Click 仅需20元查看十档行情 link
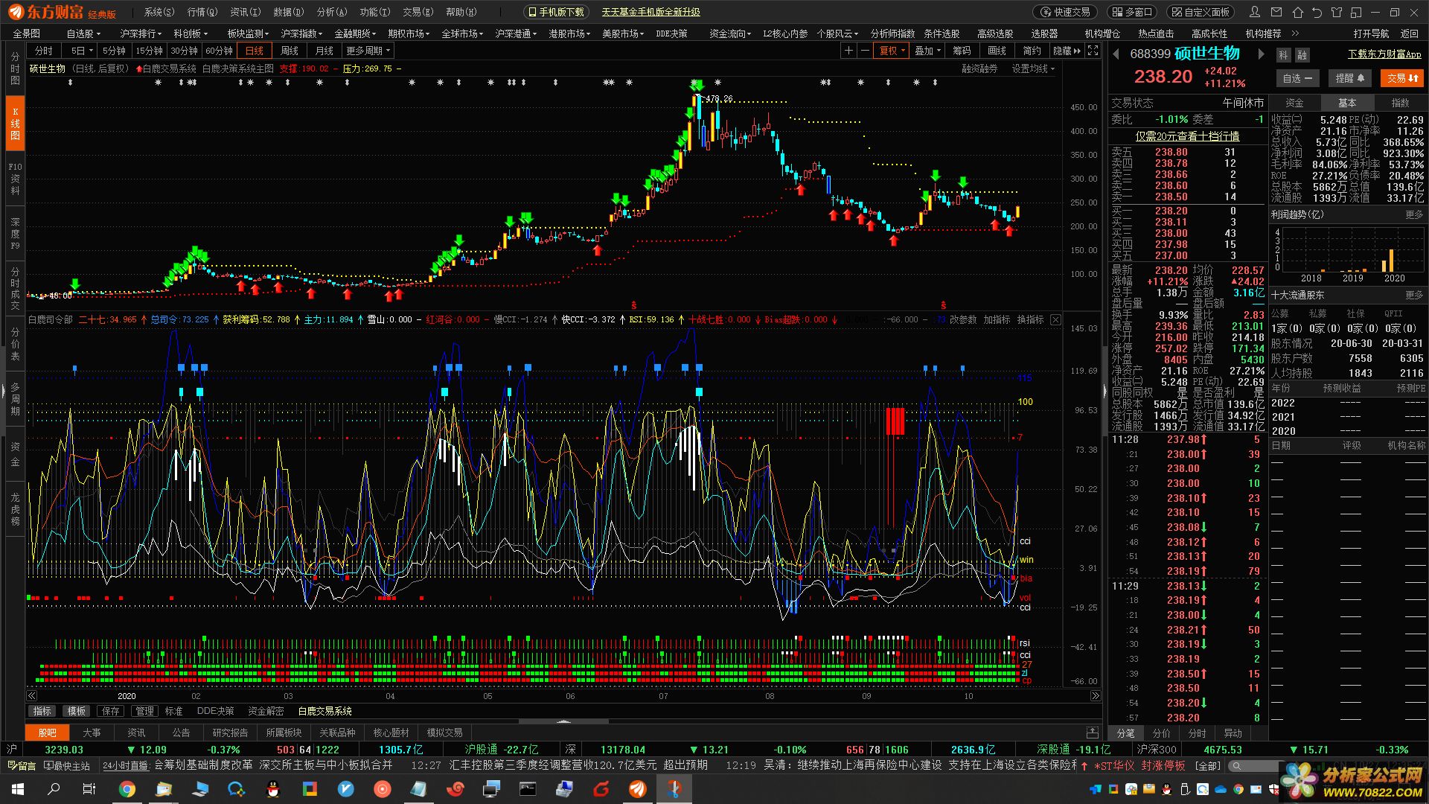This screenshot has width=1429, height=804. coord(1187,136)
